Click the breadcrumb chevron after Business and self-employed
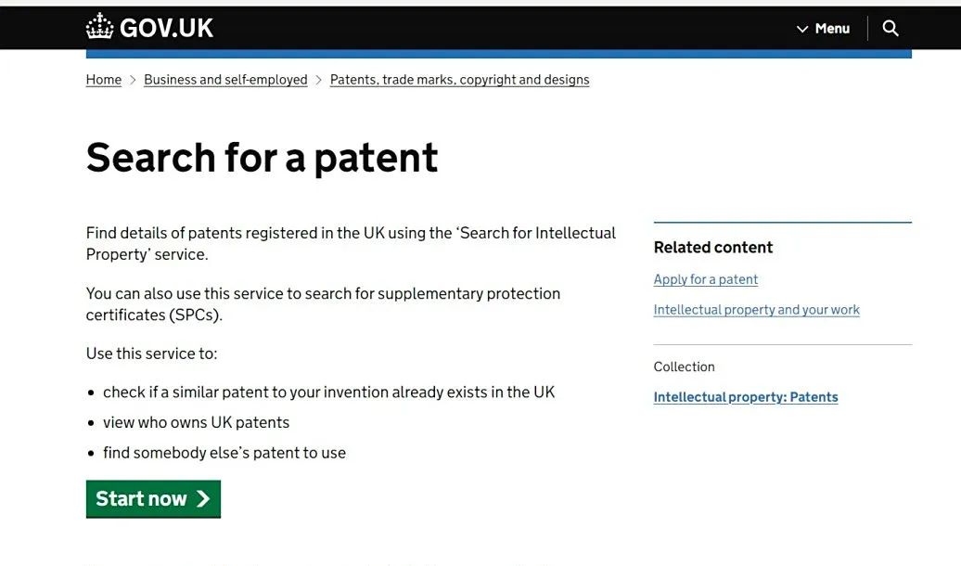 319,80
